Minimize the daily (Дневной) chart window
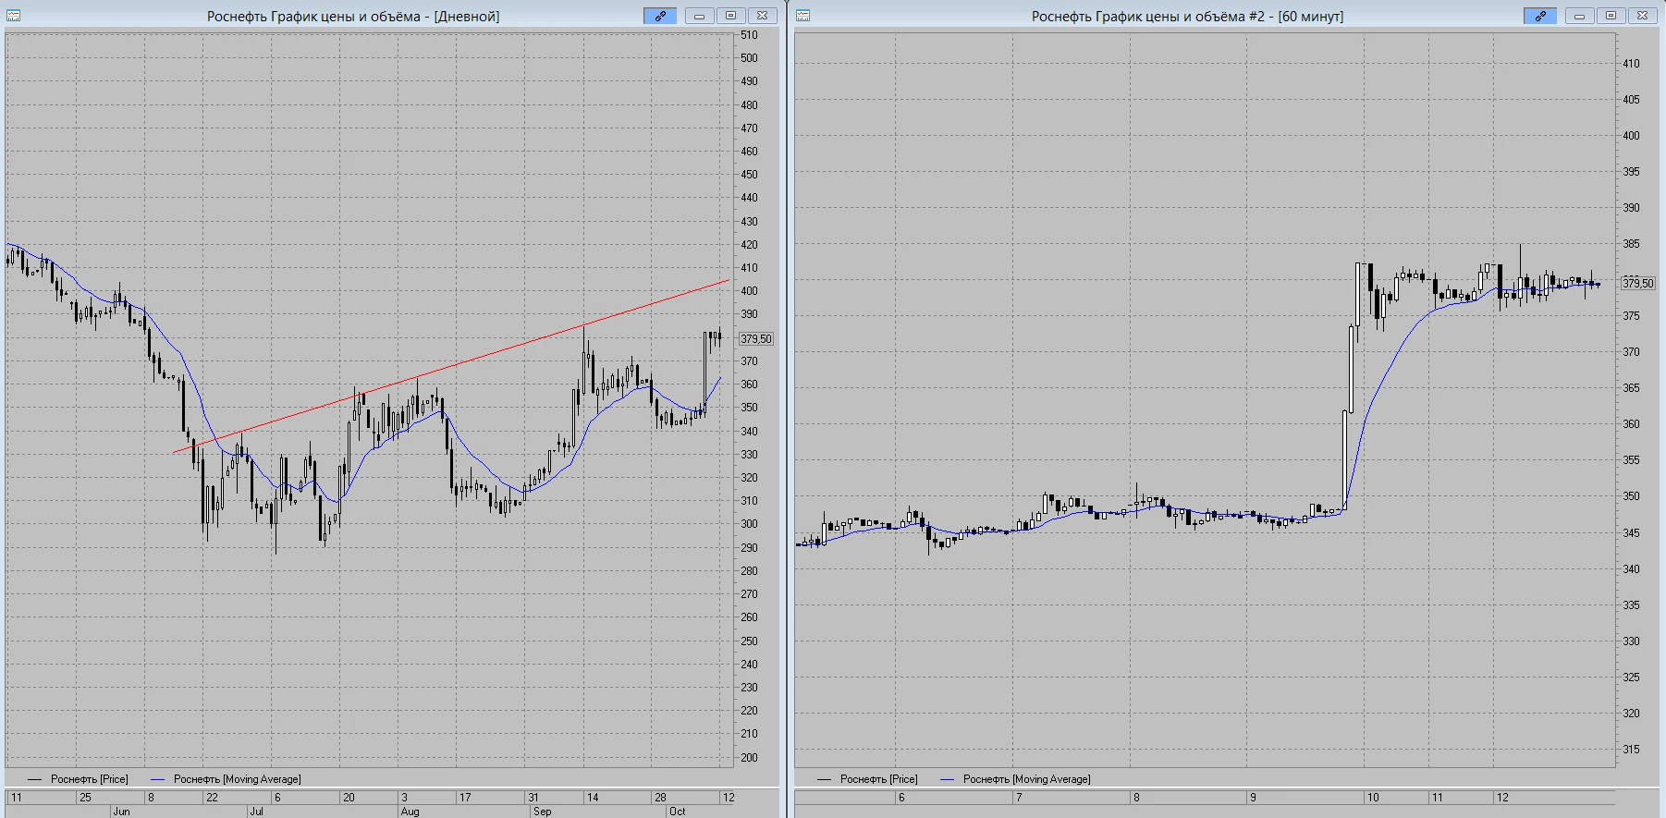This screenshot has width=1666, height=818. [699, 16]
